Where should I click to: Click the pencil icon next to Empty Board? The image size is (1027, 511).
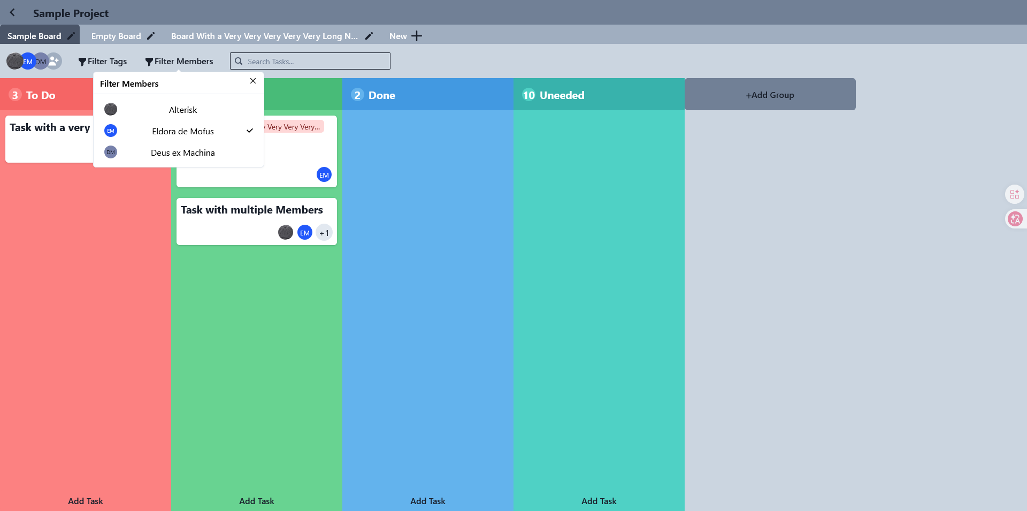point(151,36)
